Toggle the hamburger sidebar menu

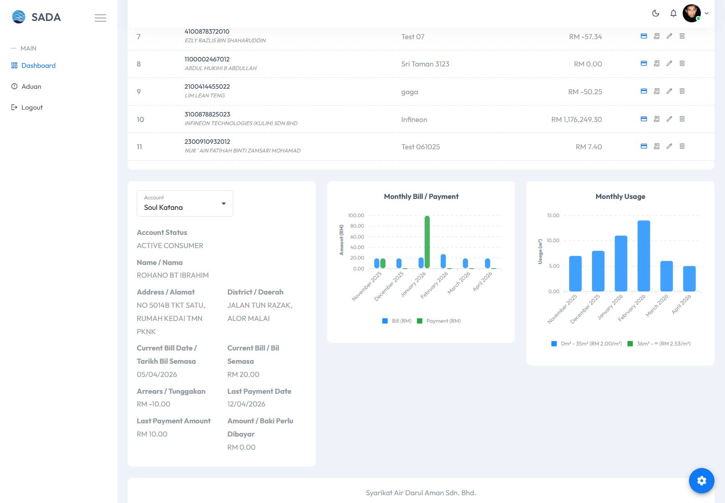coord(100,18)
